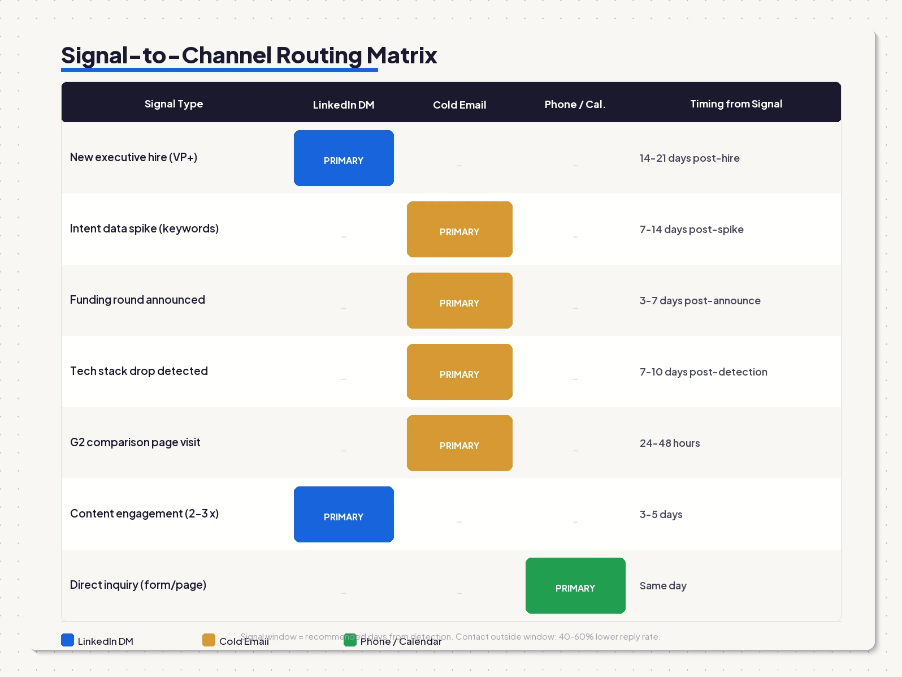Click the Phone / Cal. column header
Image resolution: width=902 pixels, height=677 pixels.
click(x=575, y=105)
